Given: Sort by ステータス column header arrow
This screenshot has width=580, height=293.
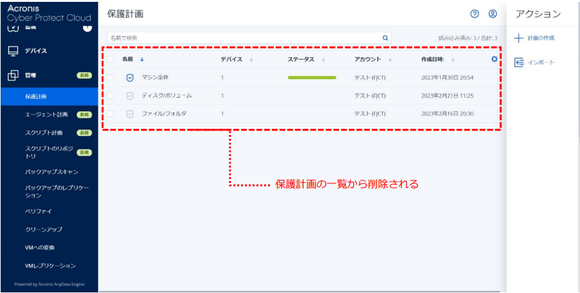Looking at the screenshot, I should [x=324, y=60].
